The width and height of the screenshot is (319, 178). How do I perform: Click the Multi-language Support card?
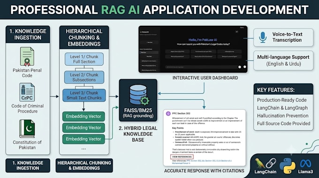(283, 60)
